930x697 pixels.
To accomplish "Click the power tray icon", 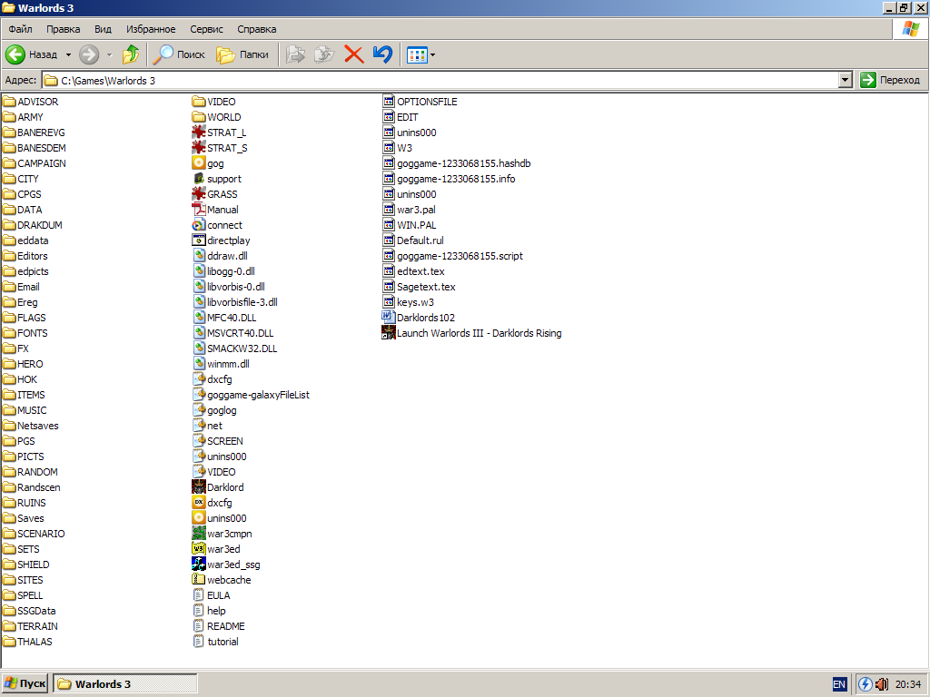I will pos(866,684).
